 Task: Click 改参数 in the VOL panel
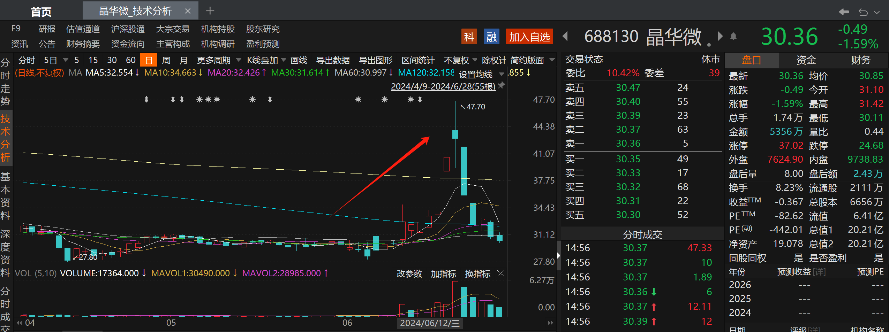[x=409, y=274]
